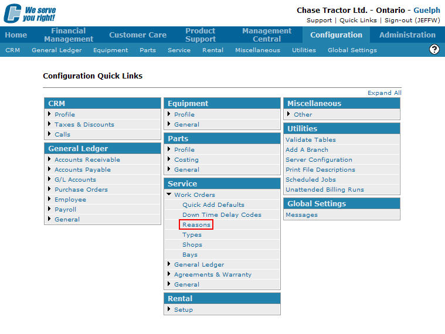The image size is (445, 334).
Task: Open Miscellaneous submenu item
Action: [x=258, y=50]
